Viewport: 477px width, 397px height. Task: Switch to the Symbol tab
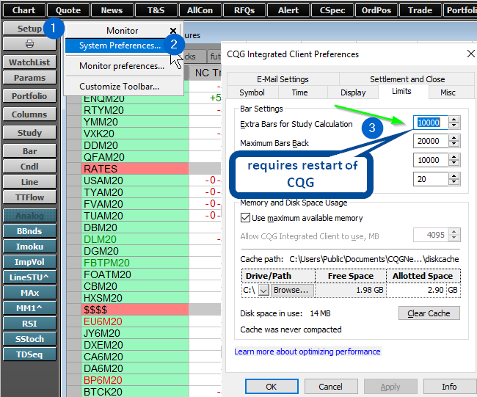tap(252, 92)
